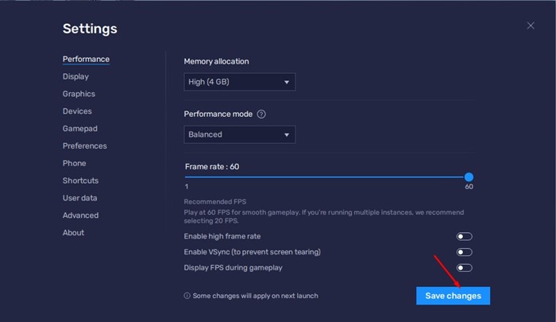Image resolution: width=556 pixels, height=322 pixels.
Task: Click the info icon beside next-launch notice
Action: click(187, 296)
